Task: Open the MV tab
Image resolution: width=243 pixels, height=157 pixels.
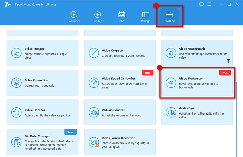Action: (122, 17)
